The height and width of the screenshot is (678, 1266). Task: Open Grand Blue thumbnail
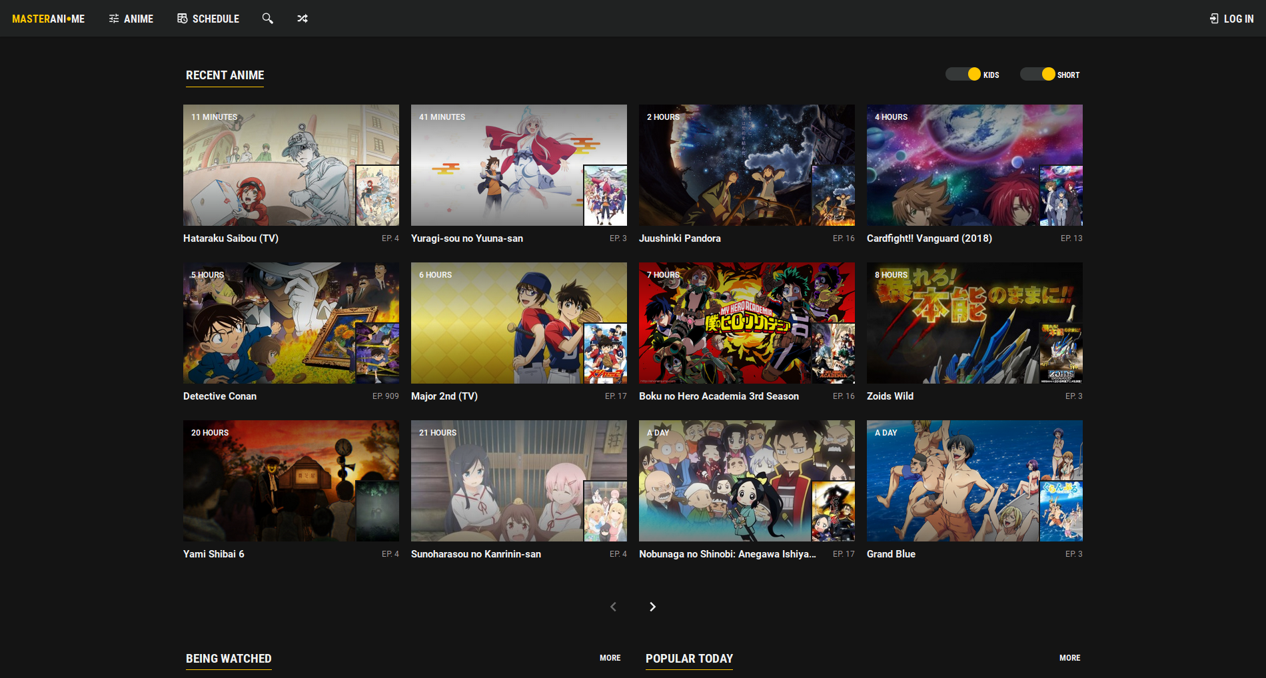click(x=975, y=481)
